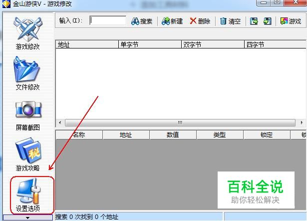Expand sidebar with the bottom down arrow
This screenshot has height=221, width=307.
coord(27,217)
